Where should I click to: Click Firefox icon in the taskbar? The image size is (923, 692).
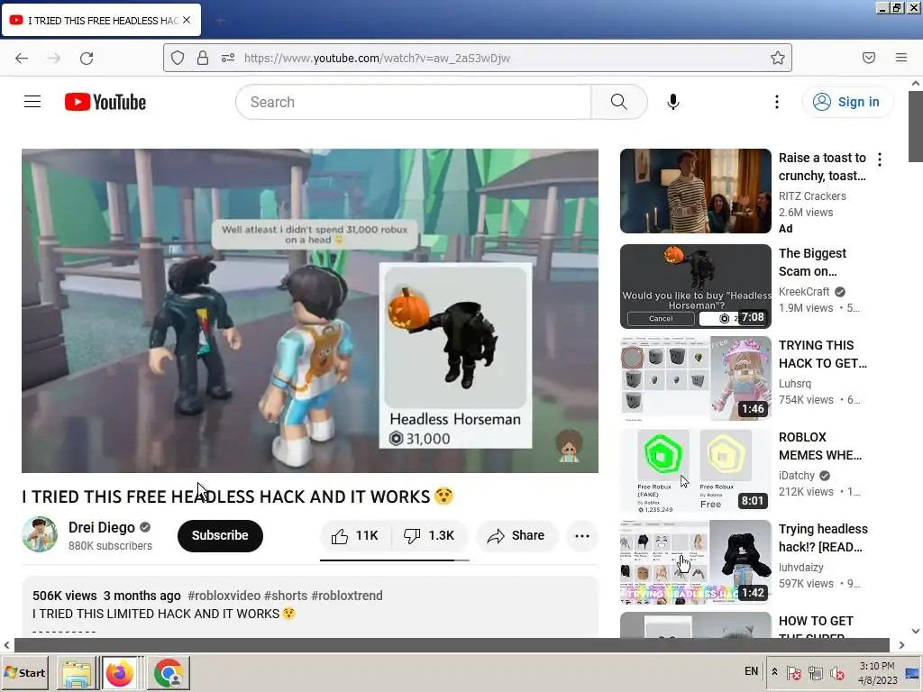click(120, 673)
